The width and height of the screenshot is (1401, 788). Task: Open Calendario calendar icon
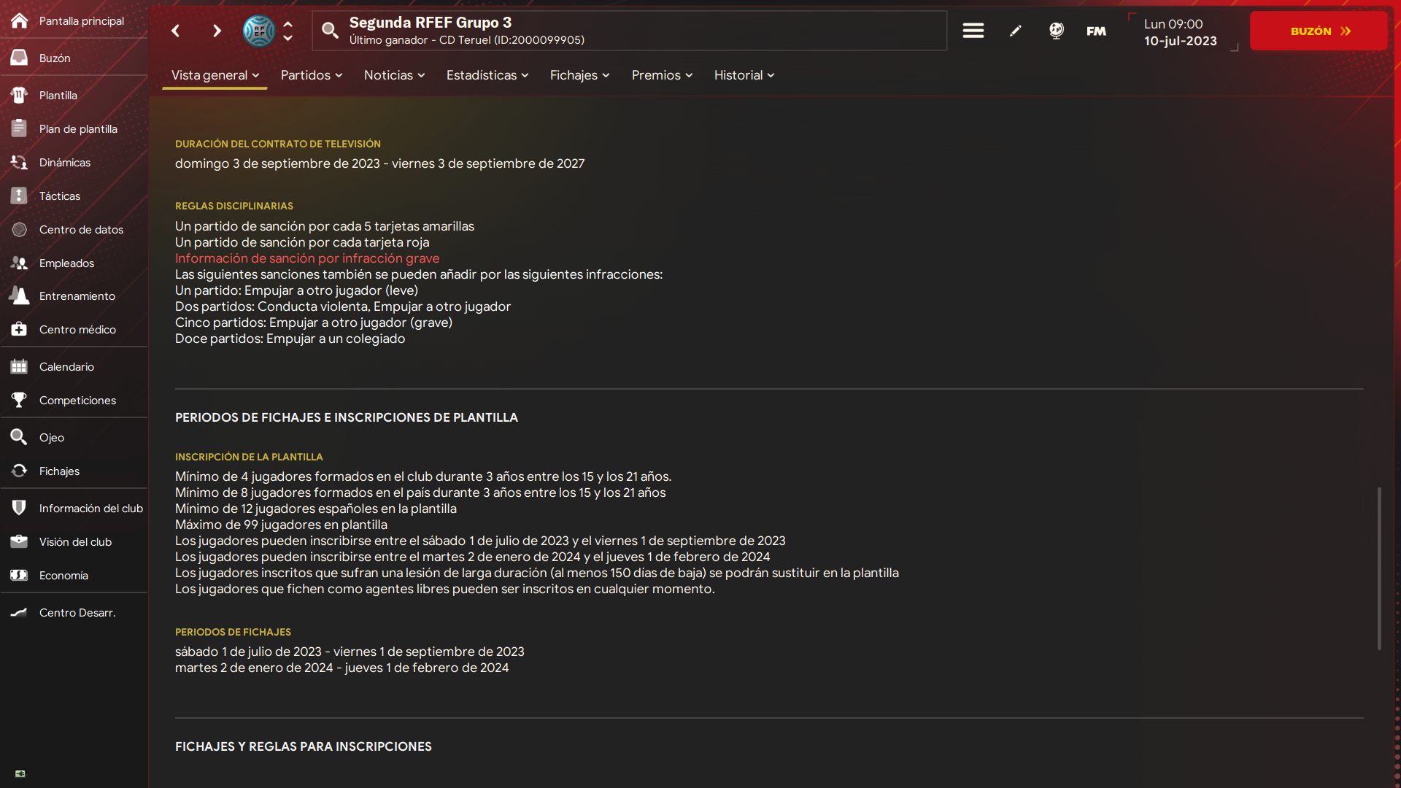[x=20, y=366]
